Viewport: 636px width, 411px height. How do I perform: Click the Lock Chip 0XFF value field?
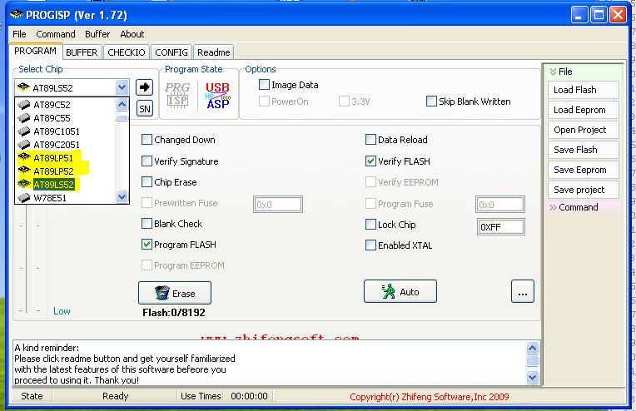click(500, 226)
